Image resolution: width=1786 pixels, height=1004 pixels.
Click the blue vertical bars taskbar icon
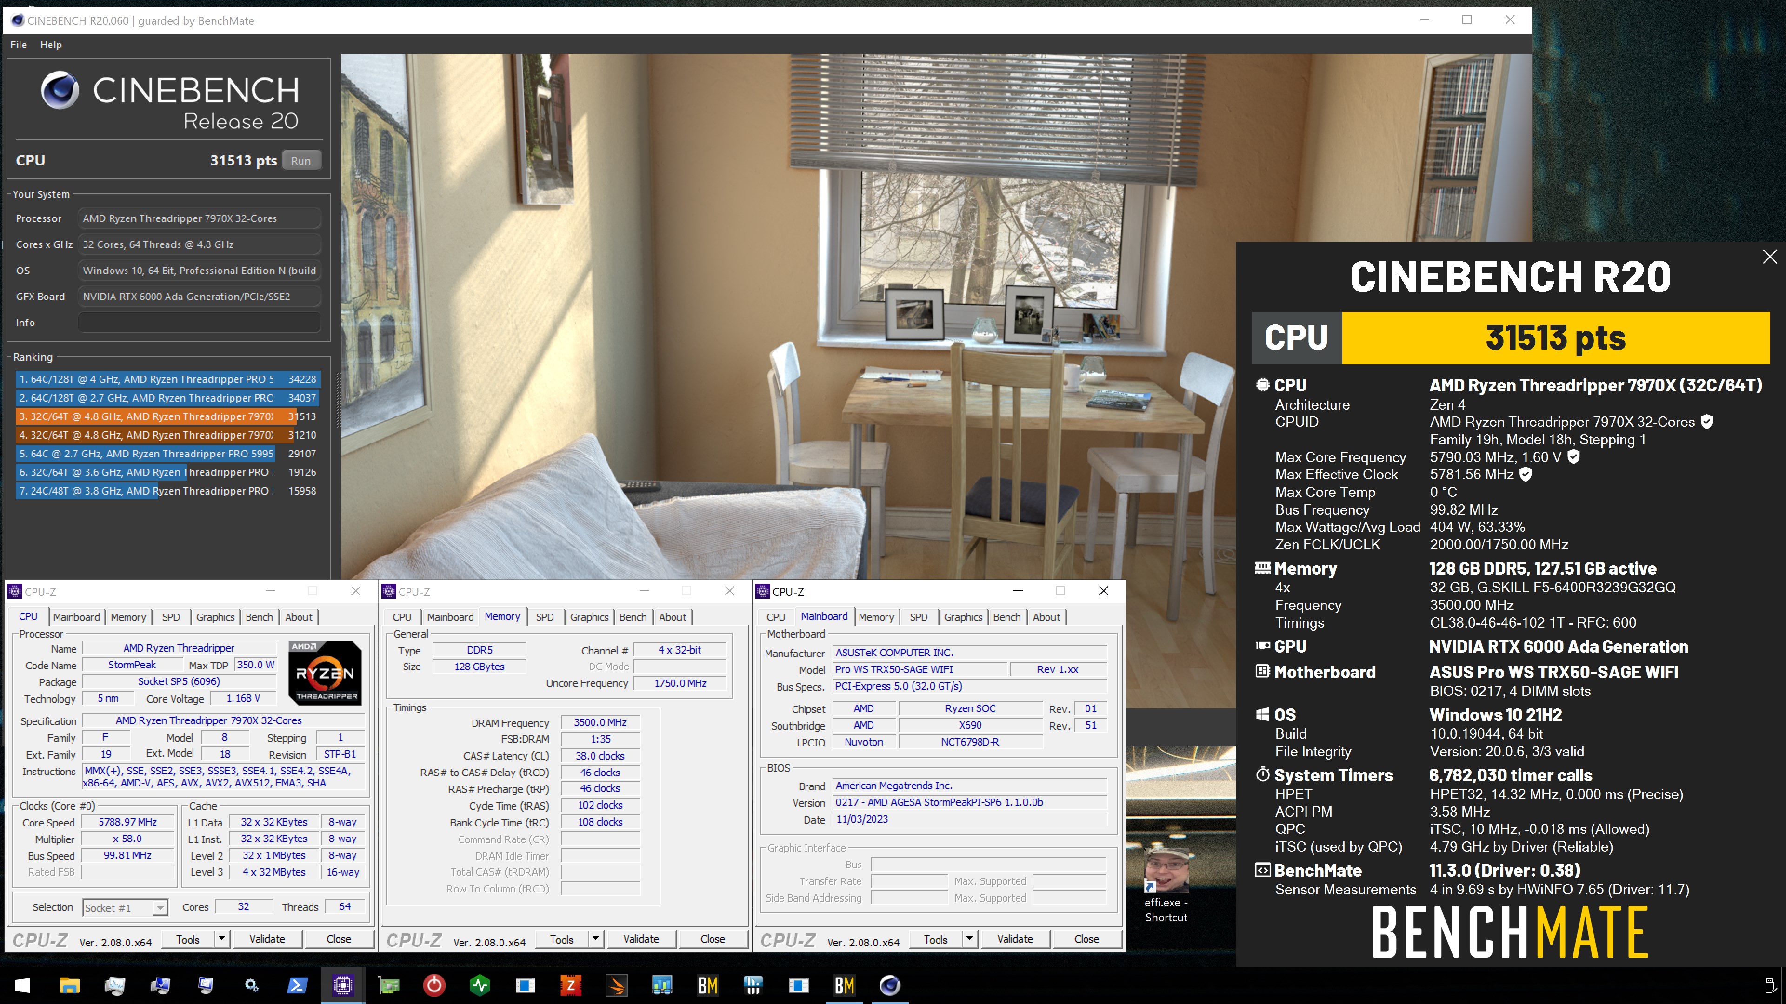tap(753, 984)
